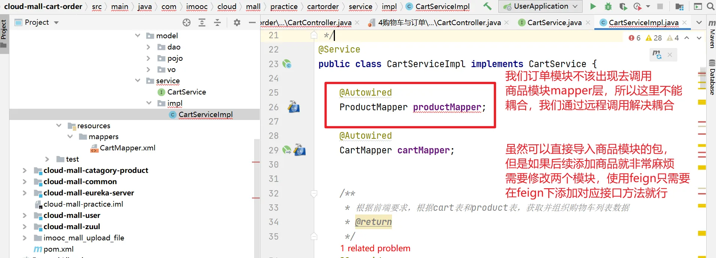Close the CartServiceImpl.java tab
Screen dimensions: 716x258
coord(684,22)
